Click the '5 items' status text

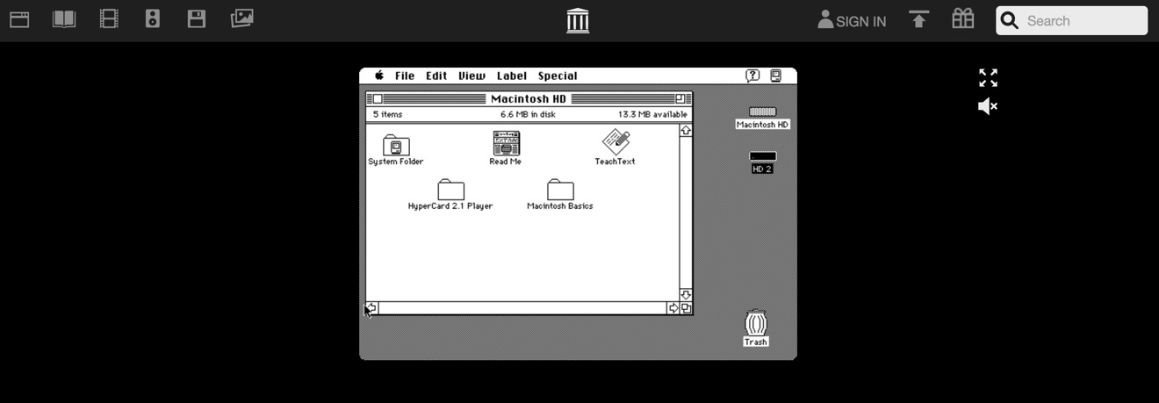tap(387, 115)
